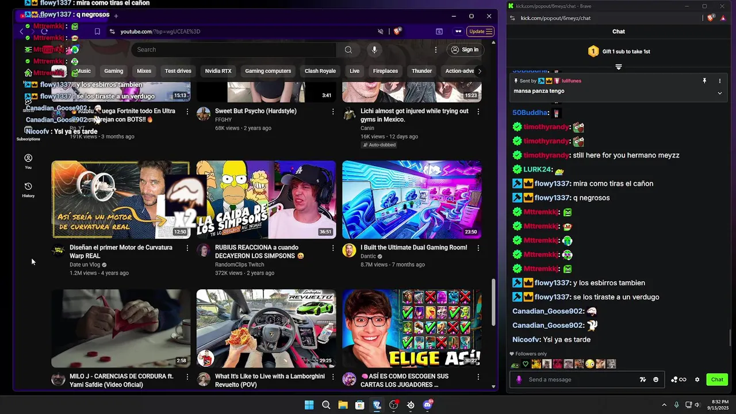Click the Brave VPN icon beside Update
Viewport: 736px width, 414px height.
[458, 32]
